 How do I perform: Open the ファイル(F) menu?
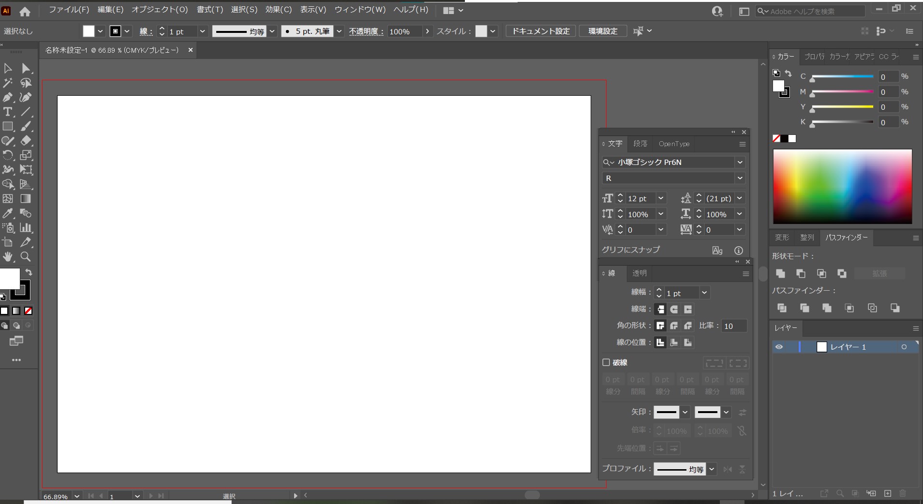pyautogui.click(x=69, y=10)
